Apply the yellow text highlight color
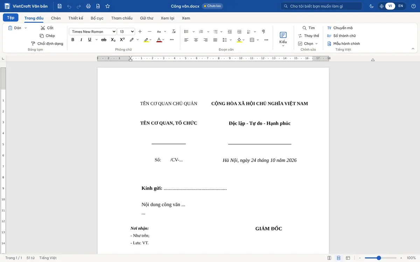Viewport: 420px width, 262px height. (146, 40)
